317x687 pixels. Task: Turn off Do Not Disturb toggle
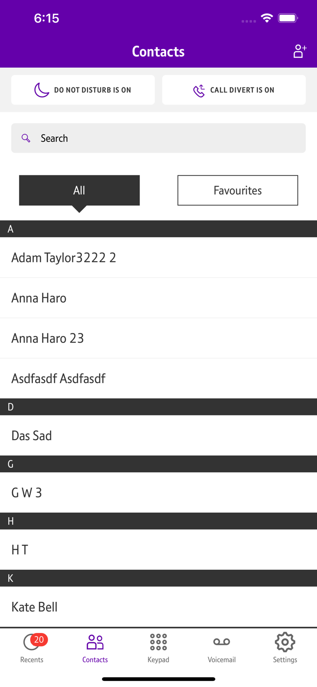[83, 90]
